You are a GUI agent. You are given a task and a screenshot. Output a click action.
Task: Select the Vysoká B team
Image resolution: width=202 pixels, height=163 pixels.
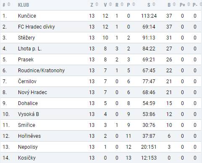click(29, 114)
